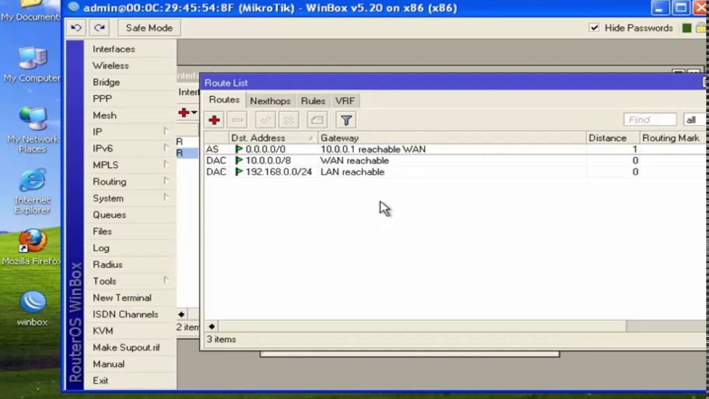Click the Route List title bar
This screenshot has width=709, height=399.
tap(453, 83)
